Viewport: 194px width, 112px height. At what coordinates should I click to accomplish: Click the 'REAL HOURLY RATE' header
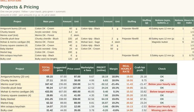tap(126, 69)
